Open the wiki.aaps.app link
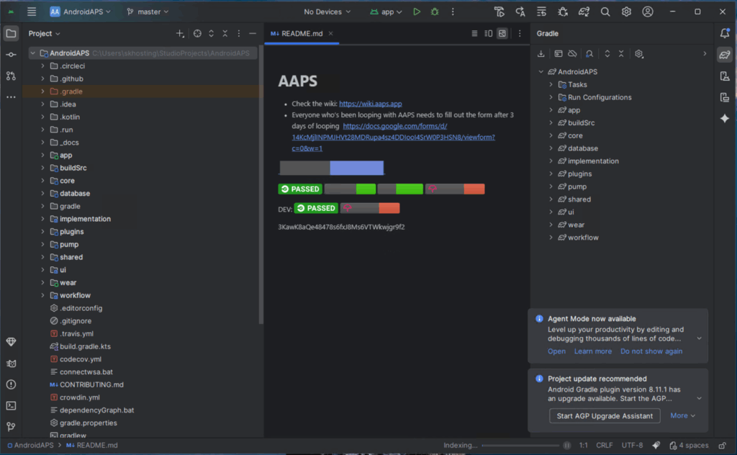Screen dimensions: 737x455 click(x=370, y=104)
